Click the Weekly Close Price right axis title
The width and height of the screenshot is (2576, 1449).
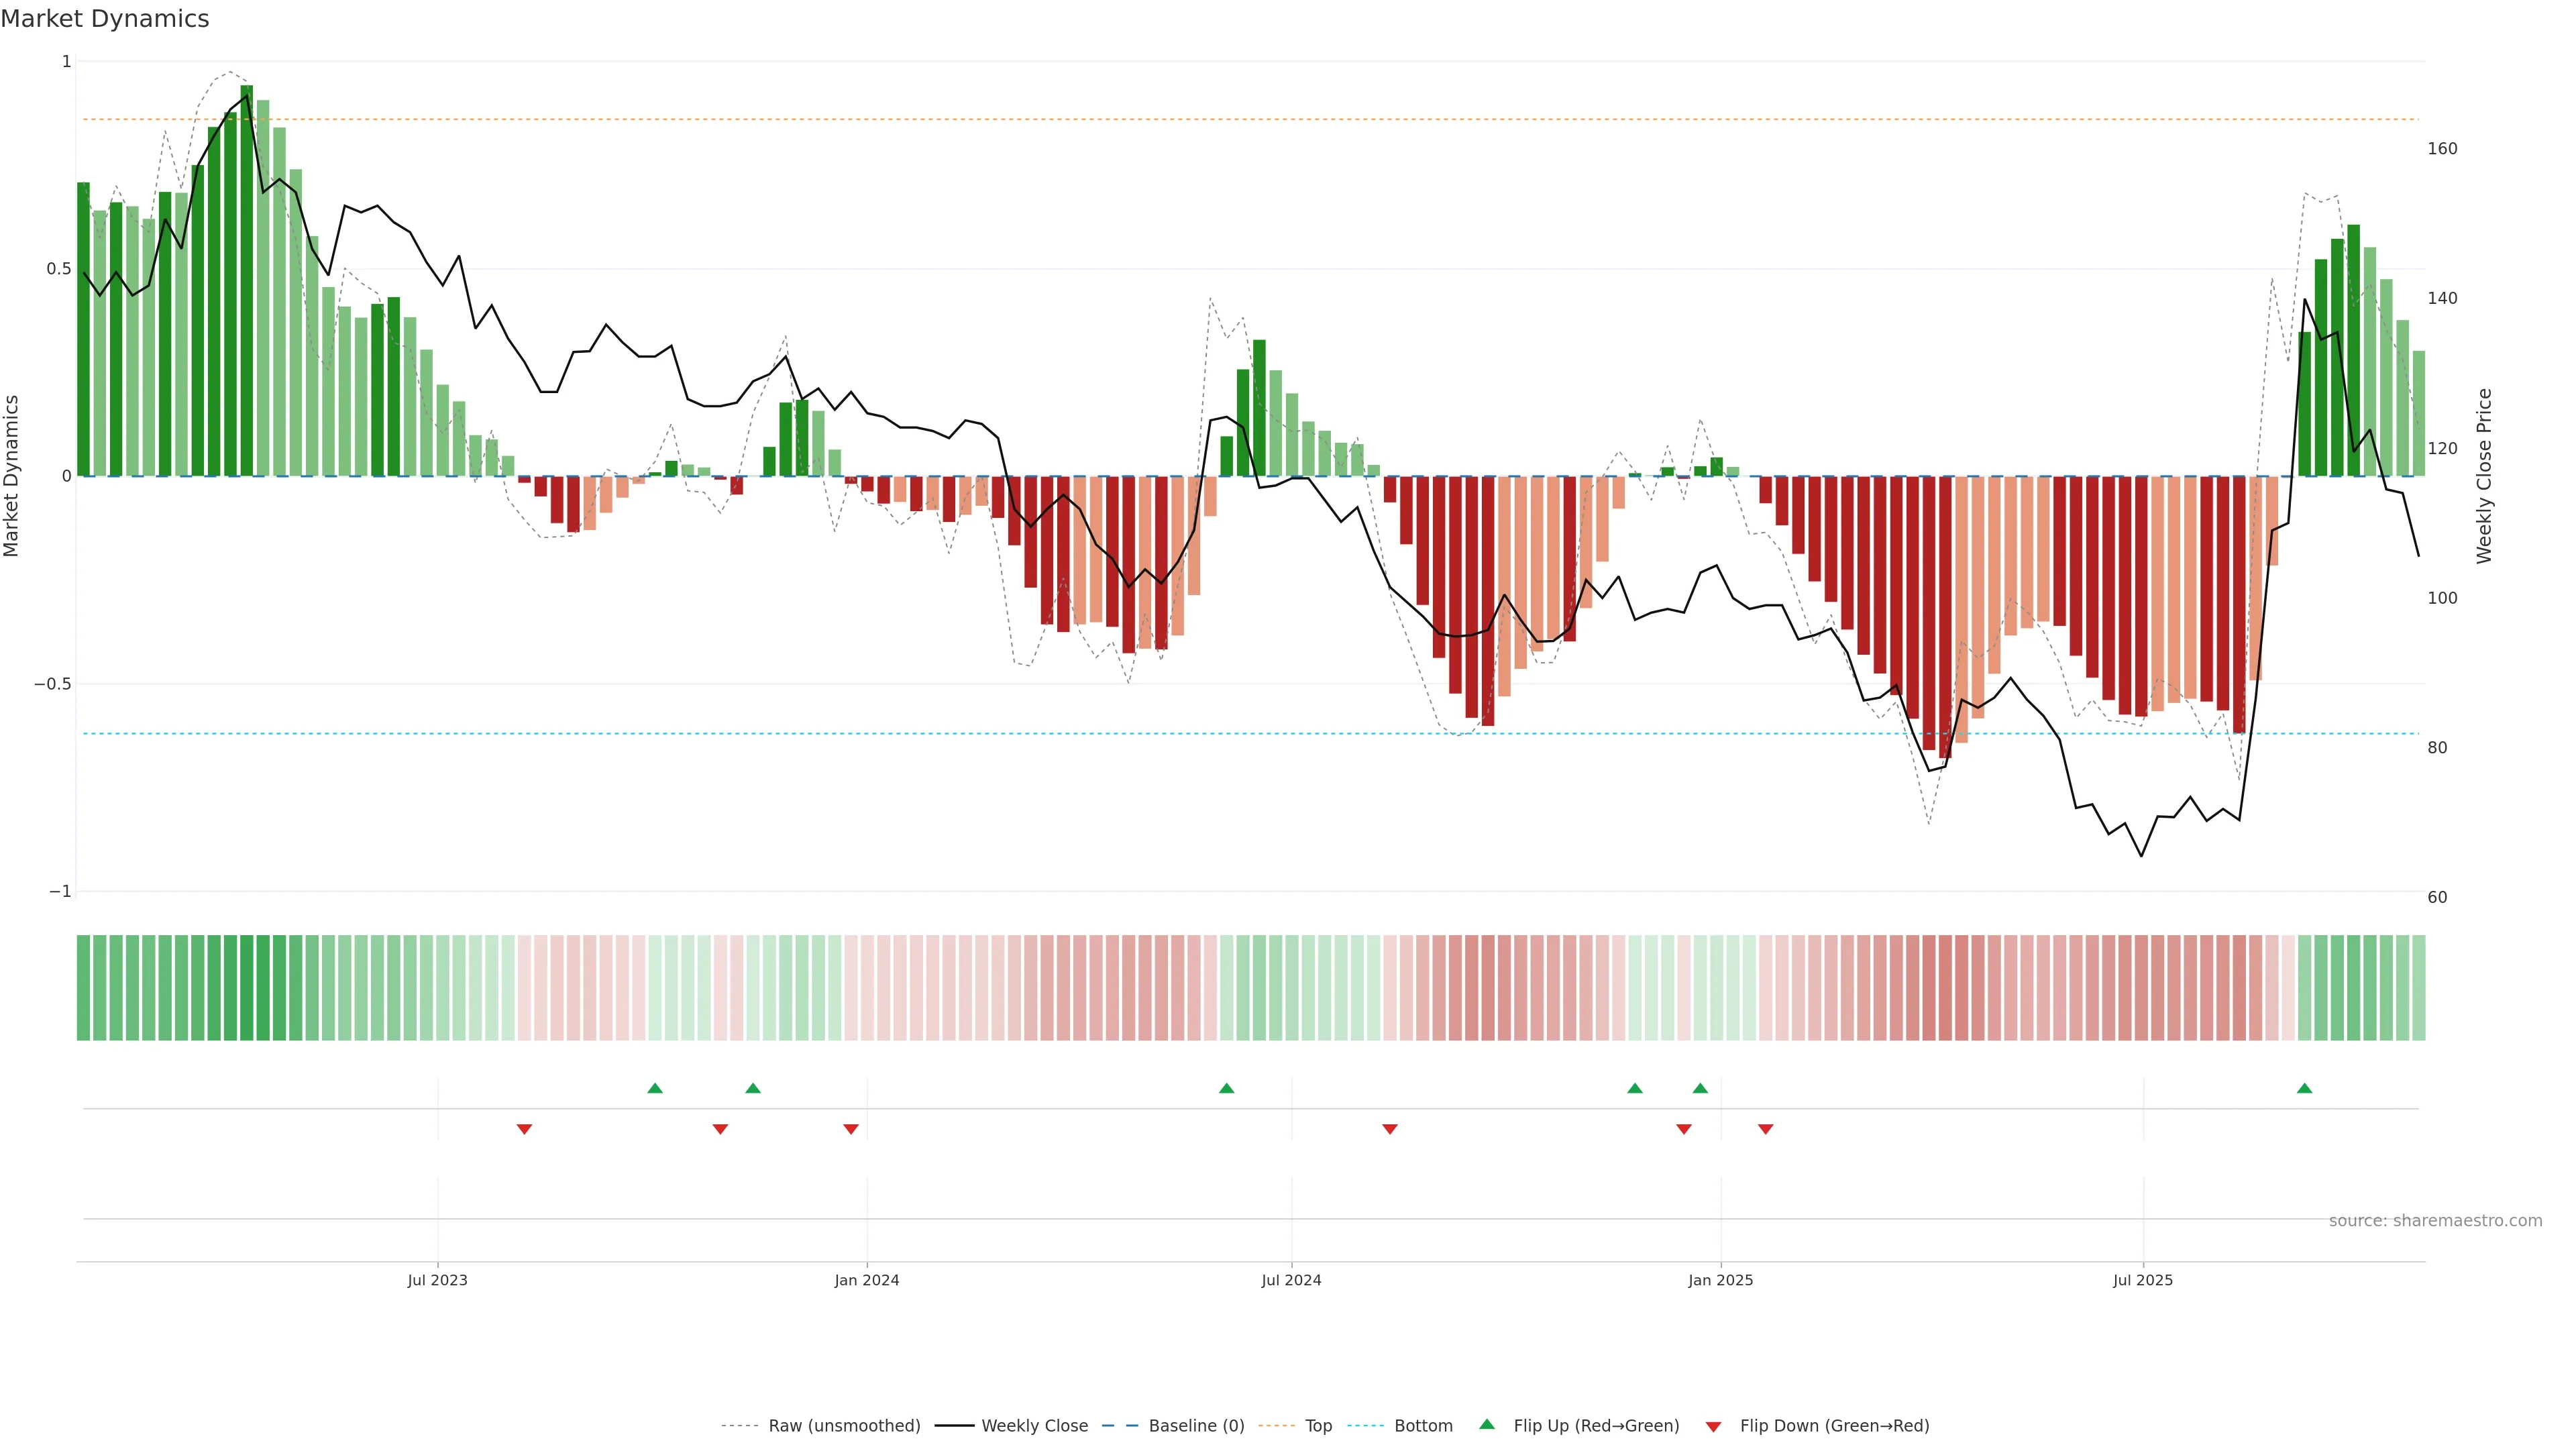point(2484,476)
